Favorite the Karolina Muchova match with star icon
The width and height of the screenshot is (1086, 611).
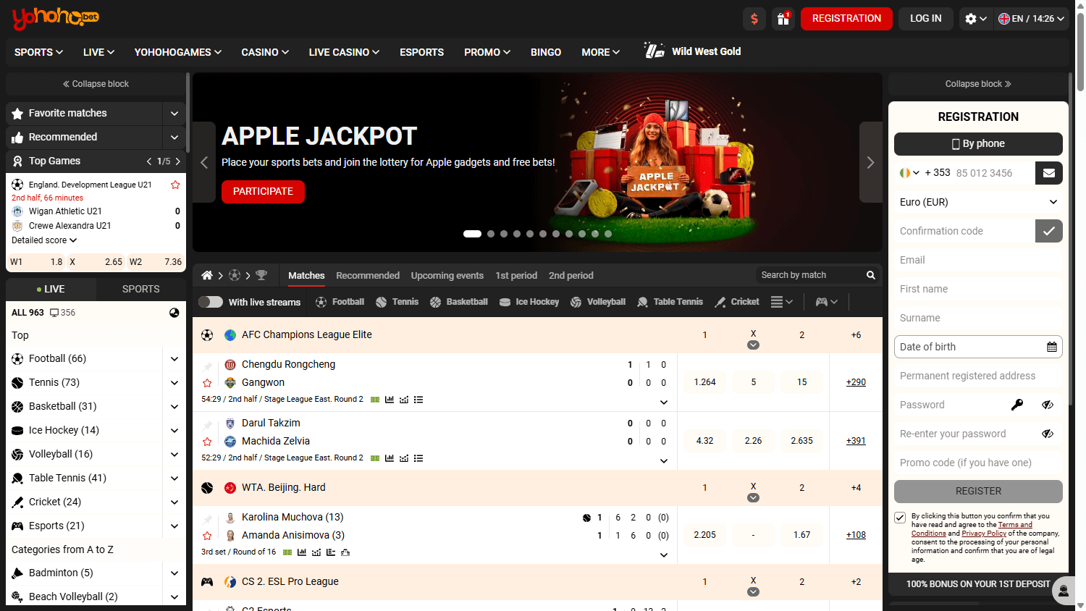[208, 536]
